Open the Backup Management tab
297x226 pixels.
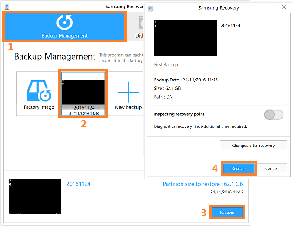64,27
